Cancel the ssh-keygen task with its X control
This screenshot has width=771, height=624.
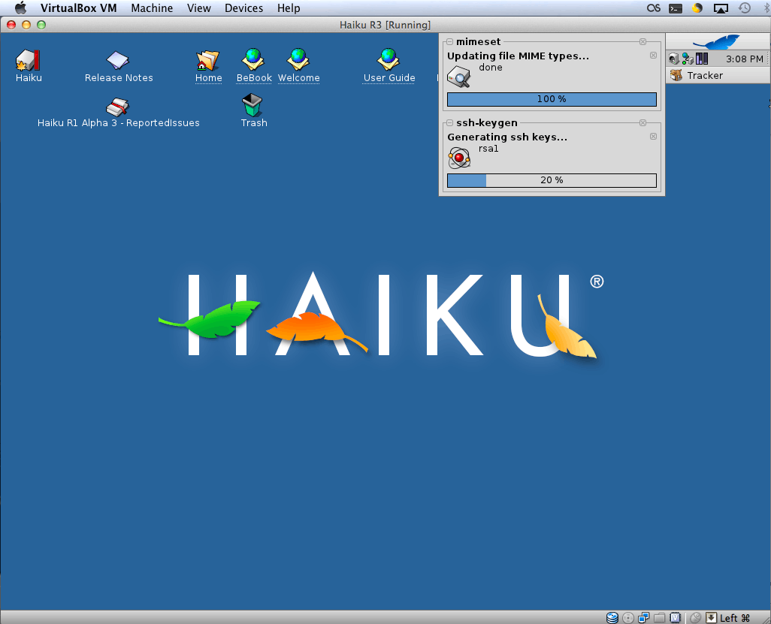tap(653, 136)
